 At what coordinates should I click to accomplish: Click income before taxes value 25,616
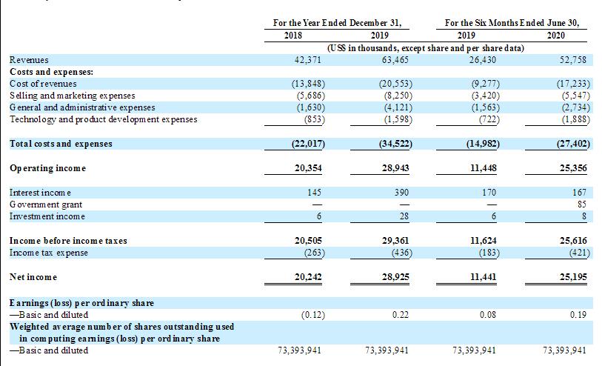tap(574, 241)
